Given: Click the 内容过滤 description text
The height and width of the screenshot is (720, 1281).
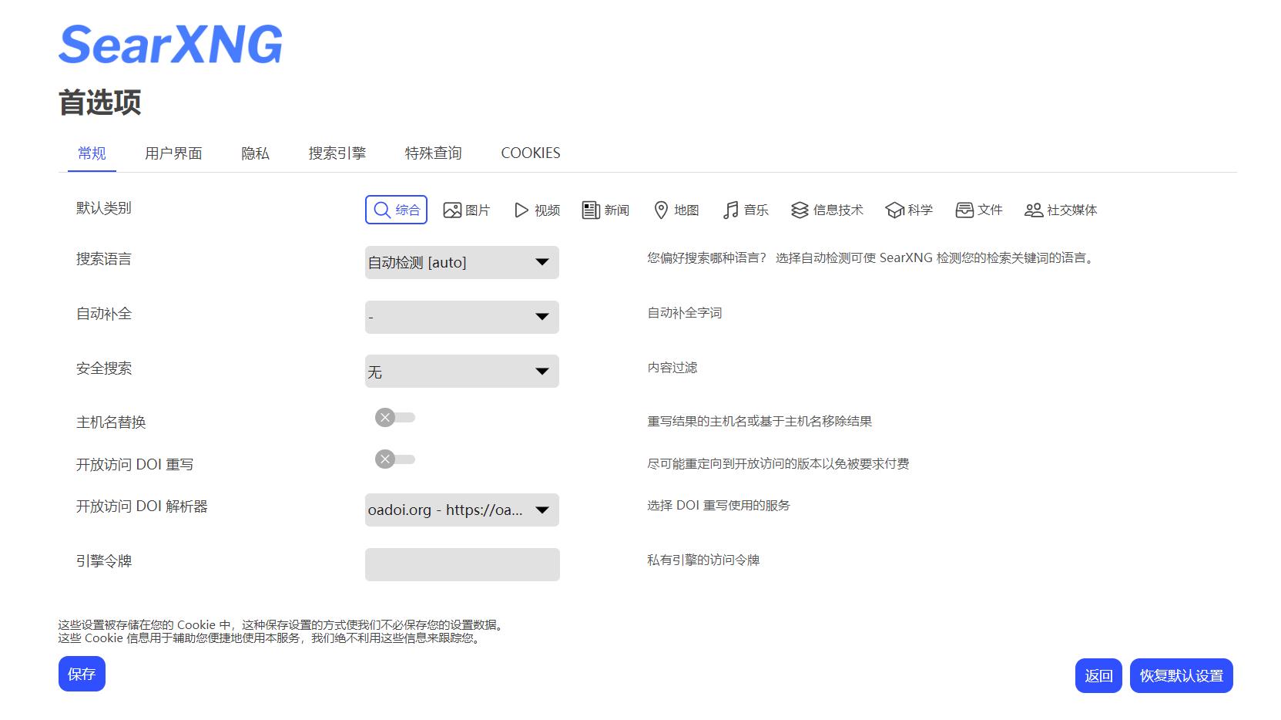Looking at the screenshot, I should tap(672, 368).
